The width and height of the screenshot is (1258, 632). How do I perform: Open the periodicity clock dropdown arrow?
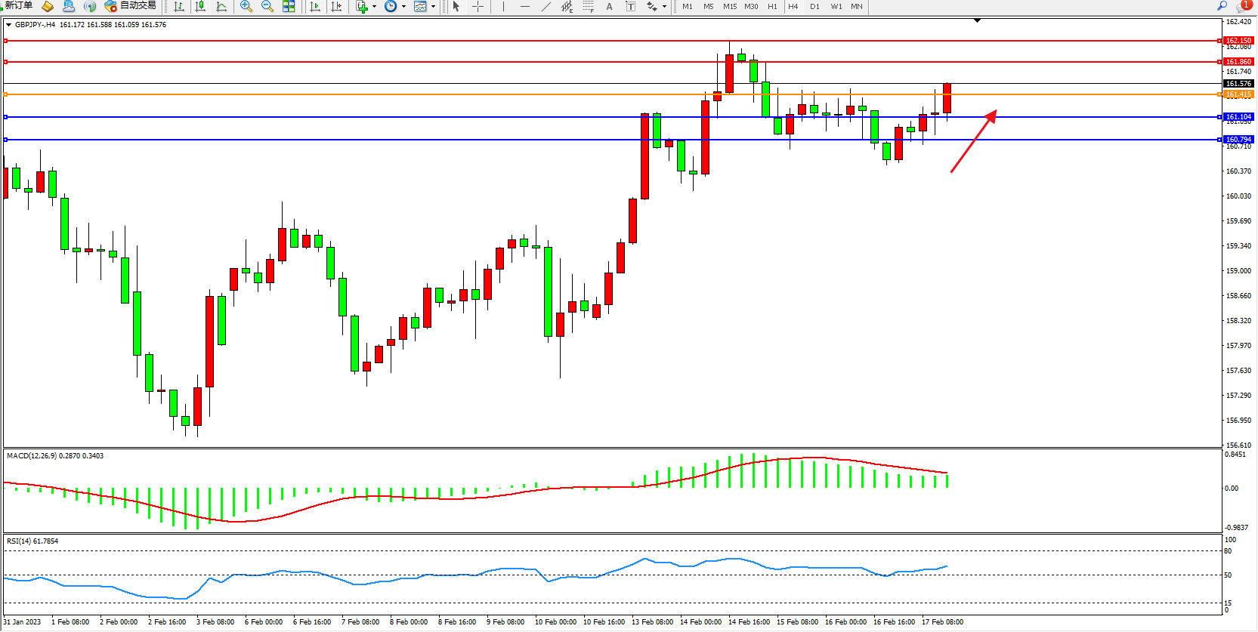click(403, 7)
